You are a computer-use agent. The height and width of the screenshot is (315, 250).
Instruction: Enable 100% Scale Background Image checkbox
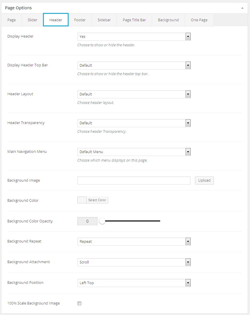click(x=79, y=303)
